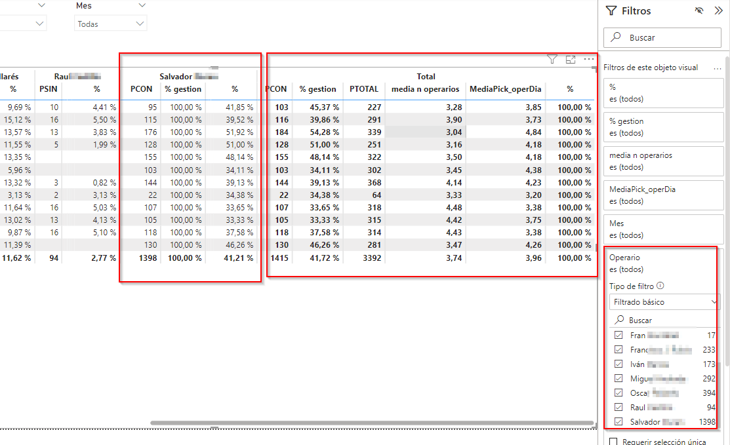Click the horizontal scrollbar under the table
Screen dimensions: 730x445
click(371, 423)
